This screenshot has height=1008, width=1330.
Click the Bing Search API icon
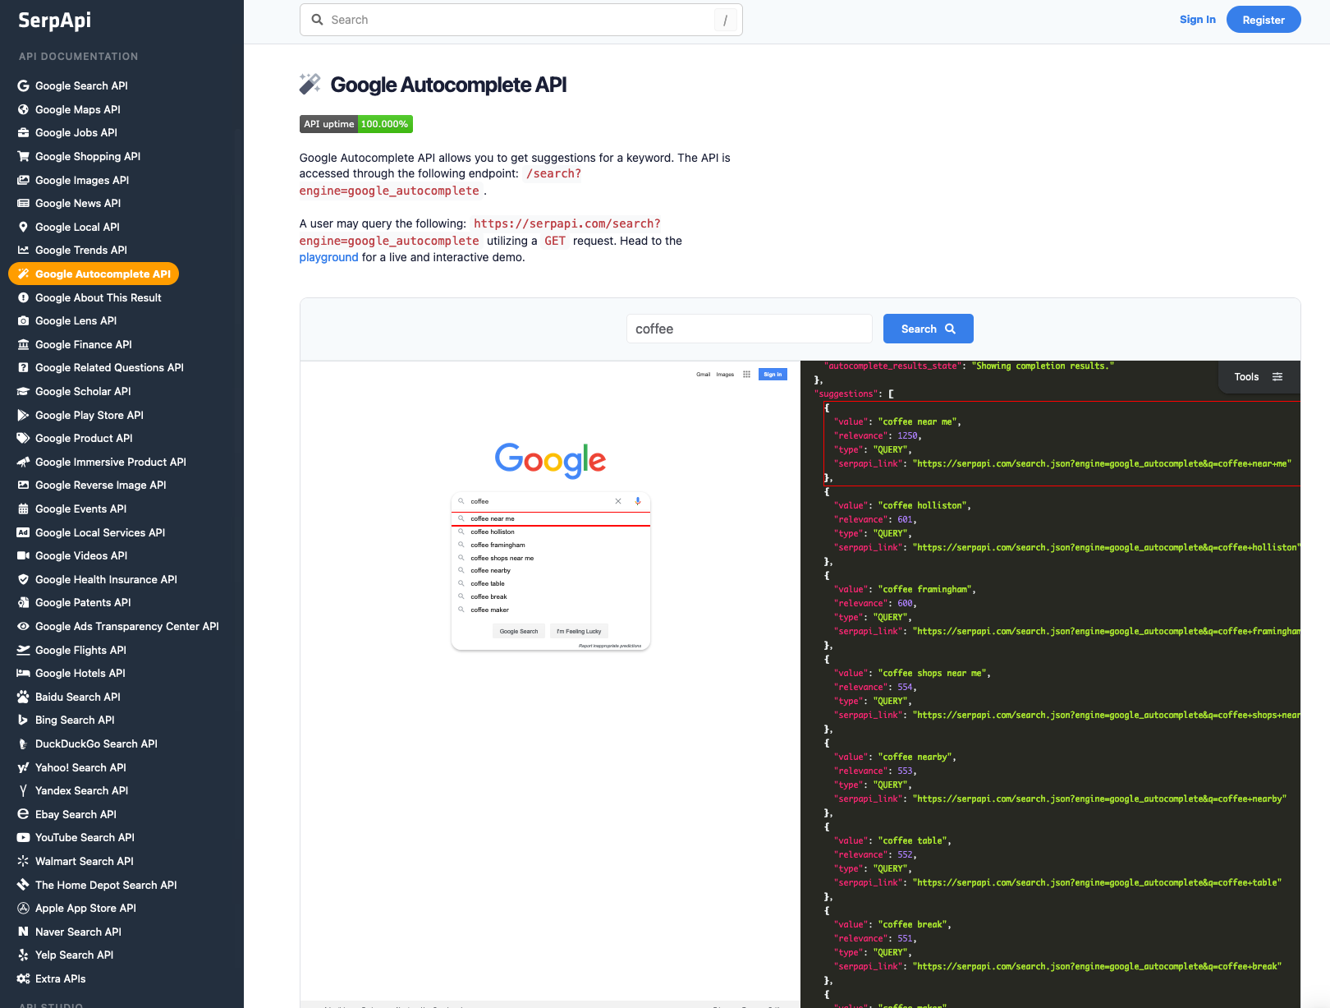coord(23,720)
